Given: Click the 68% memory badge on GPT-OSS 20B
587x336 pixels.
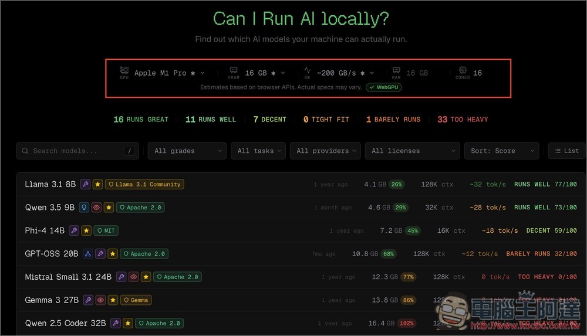Looking at the screenshot, I should point(389,254).
